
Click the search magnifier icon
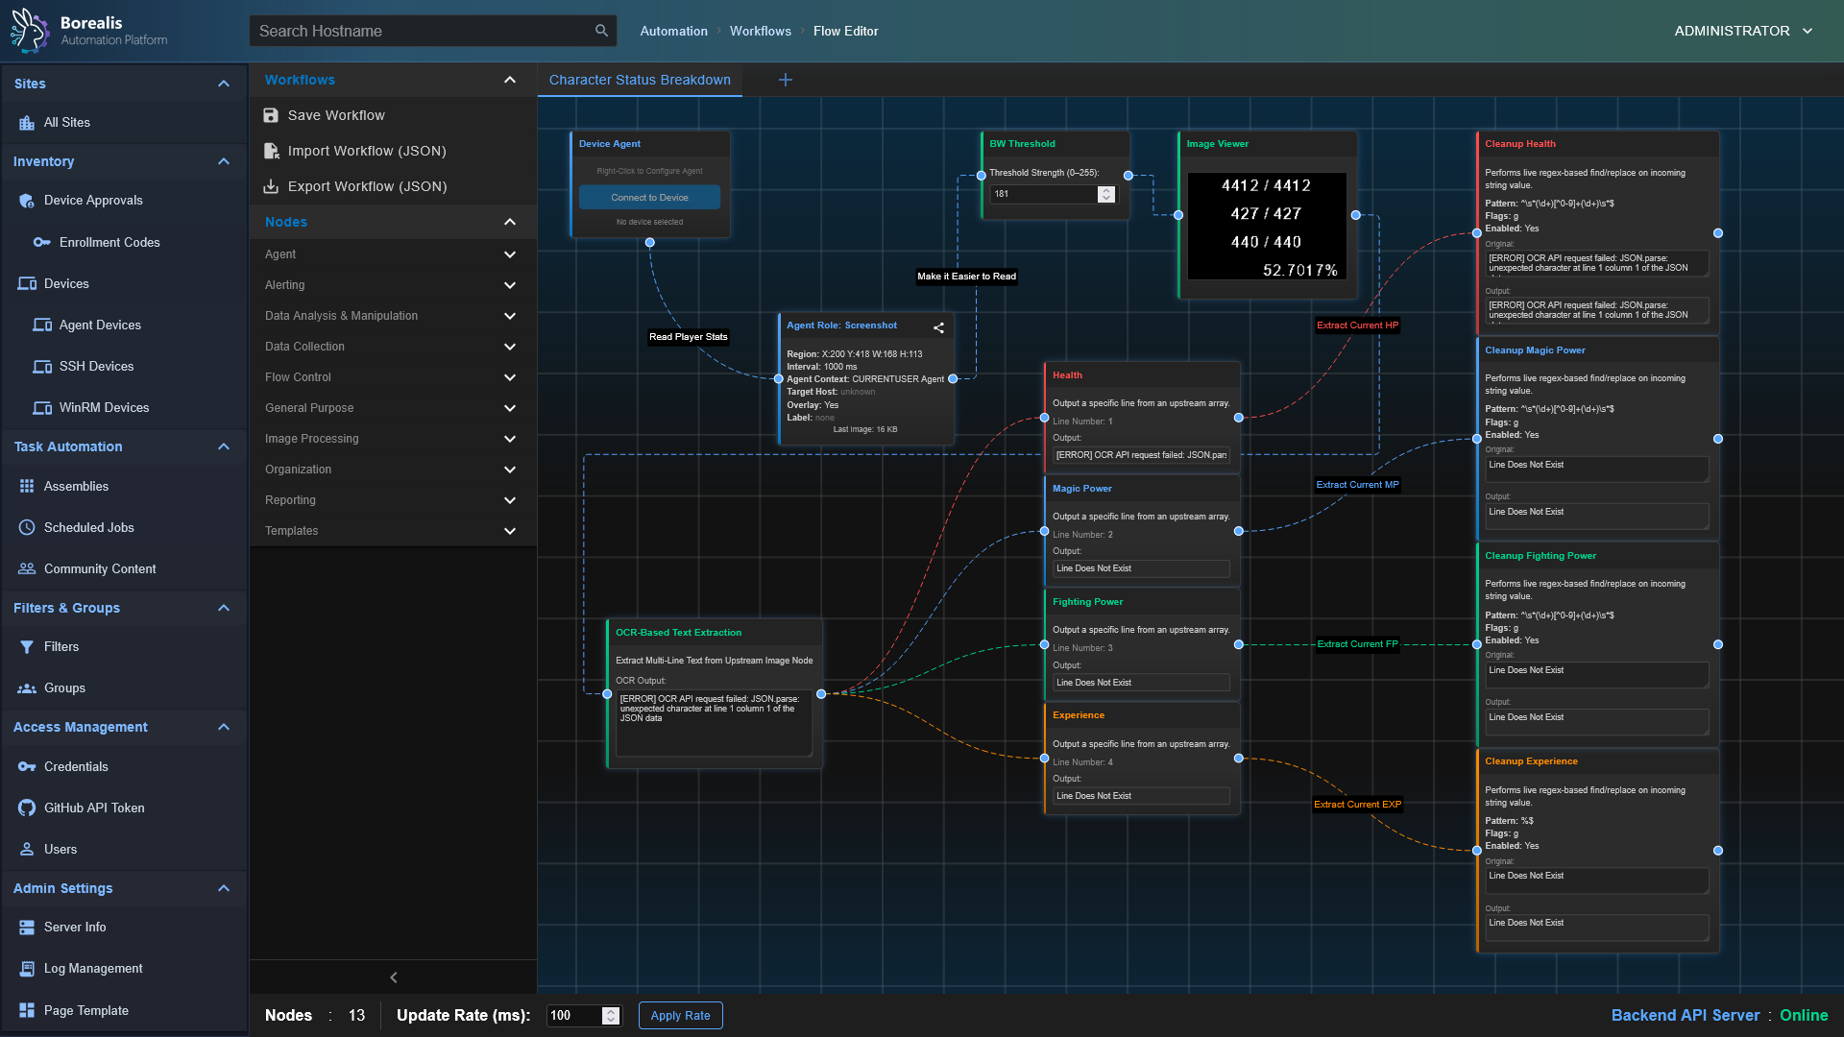click(602, 30)
